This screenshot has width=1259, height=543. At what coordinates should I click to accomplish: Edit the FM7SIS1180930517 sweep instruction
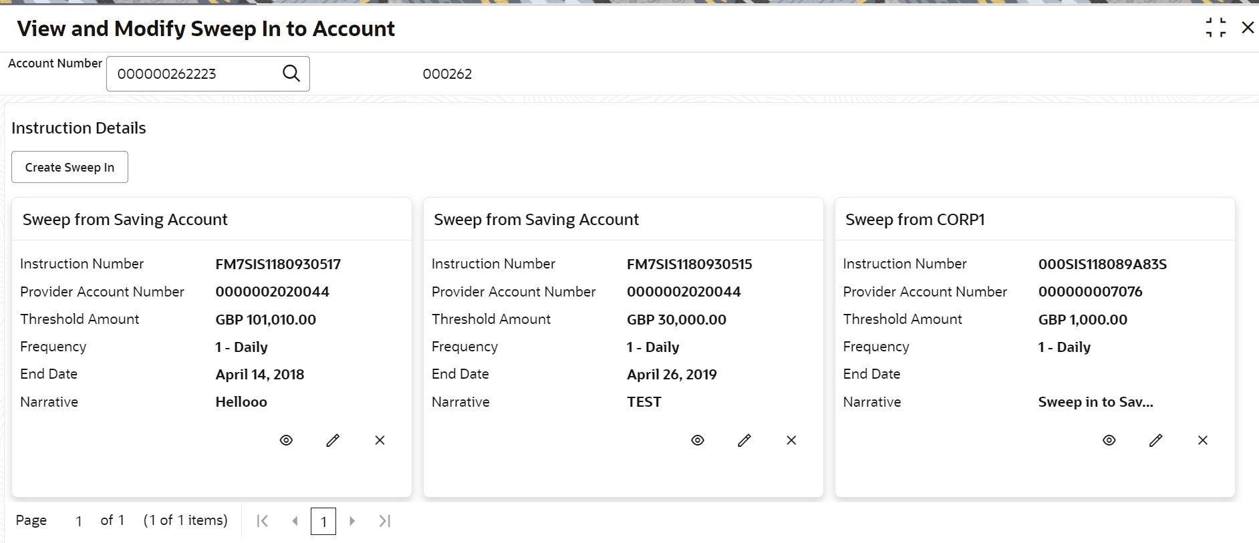333,440
